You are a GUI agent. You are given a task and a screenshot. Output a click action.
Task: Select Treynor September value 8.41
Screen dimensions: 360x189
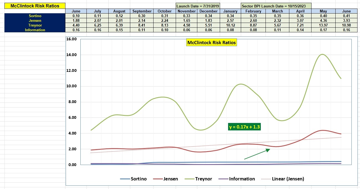142,25
